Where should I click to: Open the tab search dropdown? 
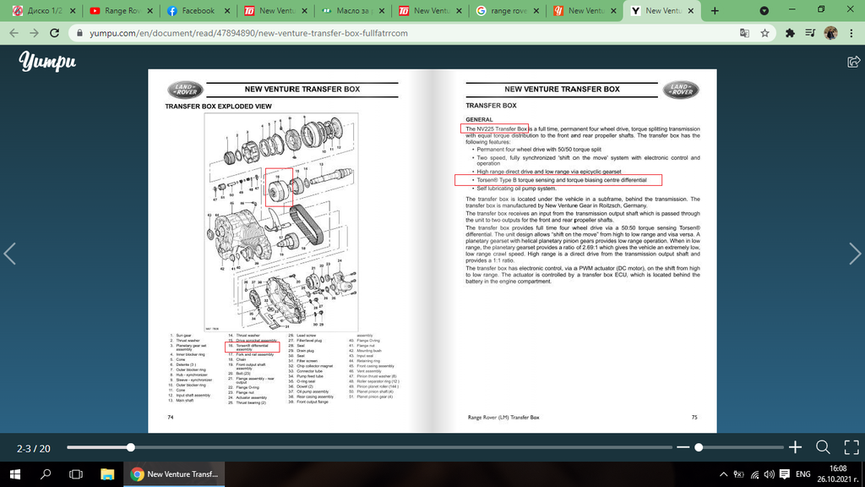click(x=764, y=10)
